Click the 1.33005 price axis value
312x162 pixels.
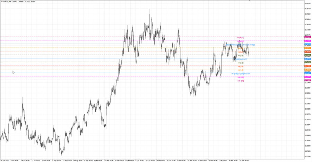308,88
